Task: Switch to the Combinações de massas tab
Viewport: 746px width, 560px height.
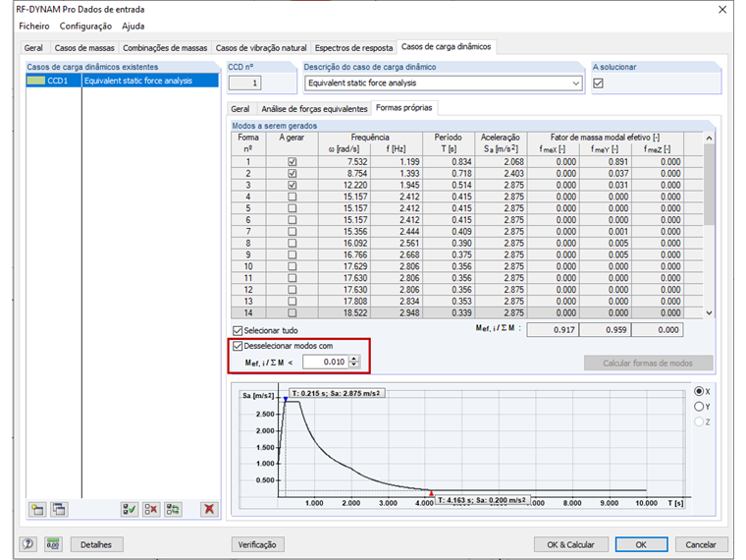Action: tap(165, 48)
